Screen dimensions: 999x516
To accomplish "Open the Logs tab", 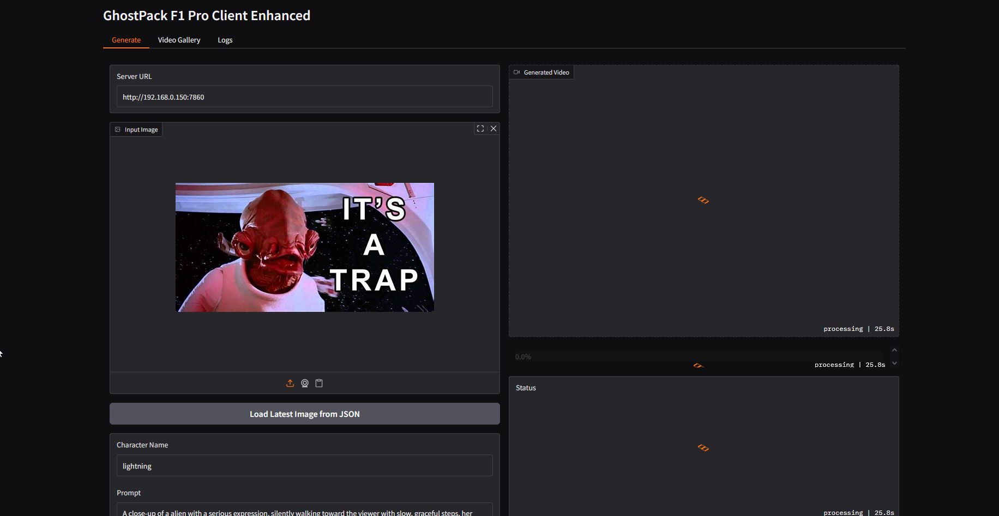I will [x=225, y=40].
